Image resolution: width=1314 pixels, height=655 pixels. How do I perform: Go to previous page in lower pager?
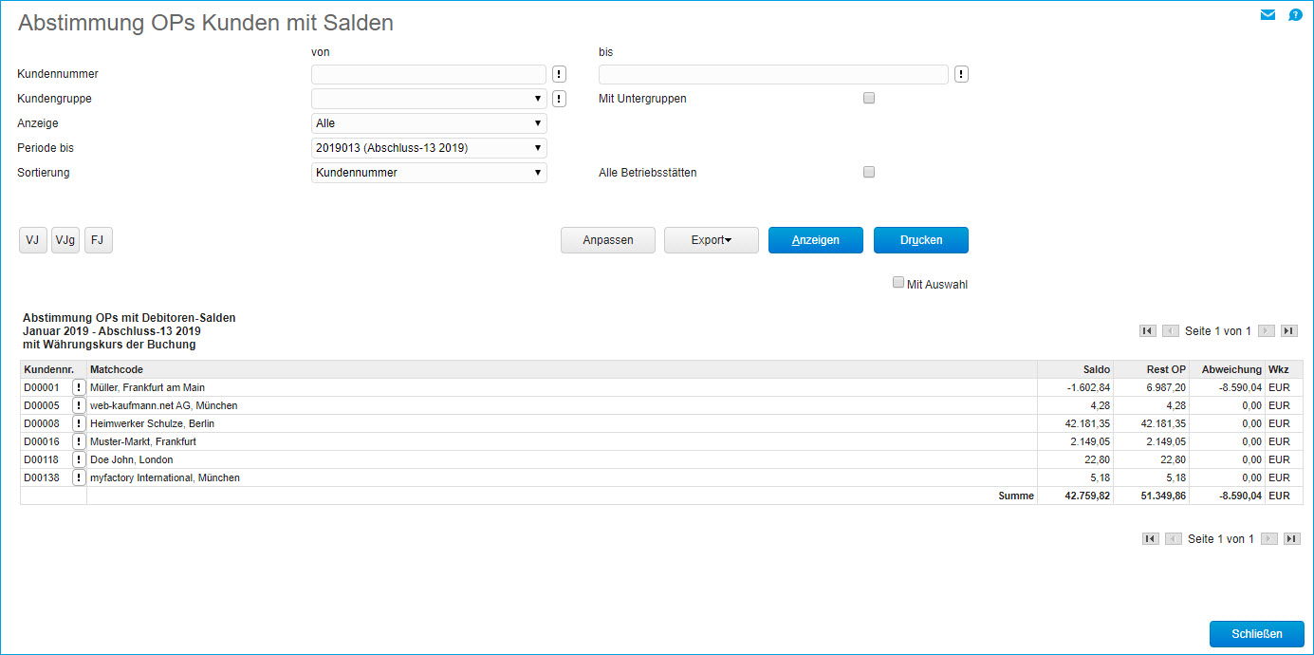point(1174,539)
